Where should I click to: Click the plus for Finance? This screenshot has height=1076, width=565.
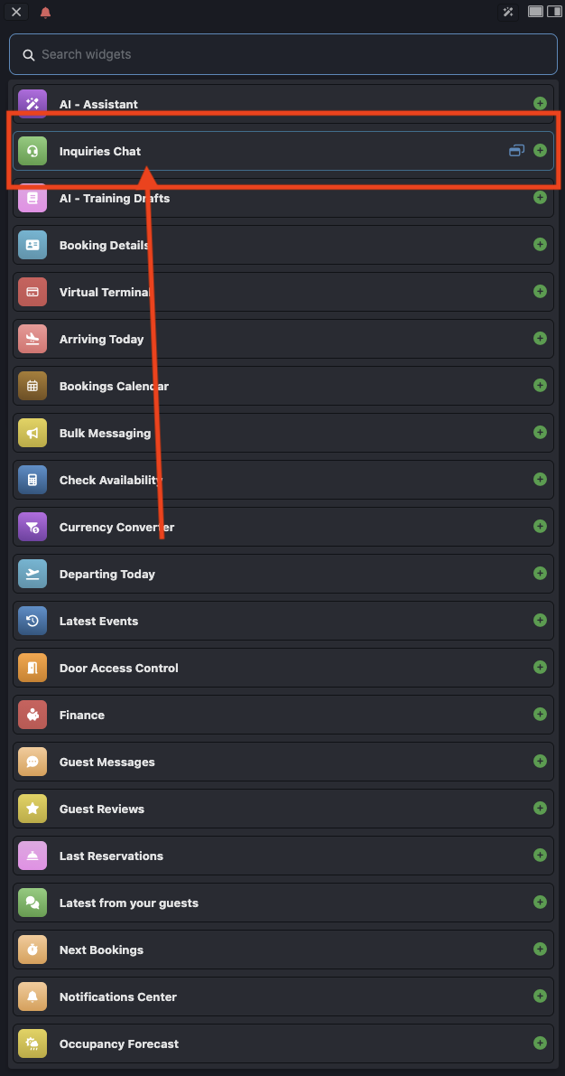[x=540, y=715]
